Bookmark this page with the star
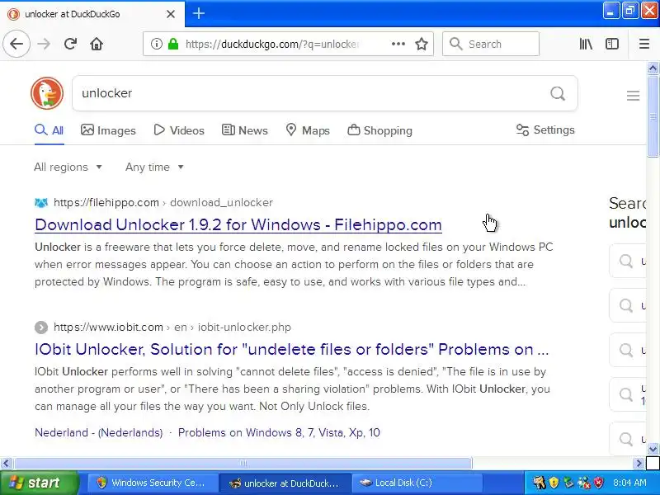660x495 pixels. tap(422, 44)
